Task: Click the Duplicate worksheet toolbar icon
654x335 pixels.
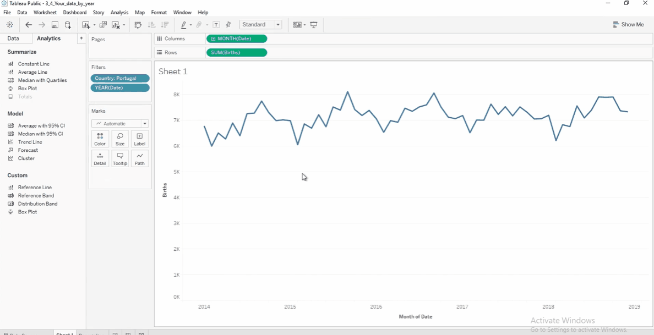Action: click(103, 25)
